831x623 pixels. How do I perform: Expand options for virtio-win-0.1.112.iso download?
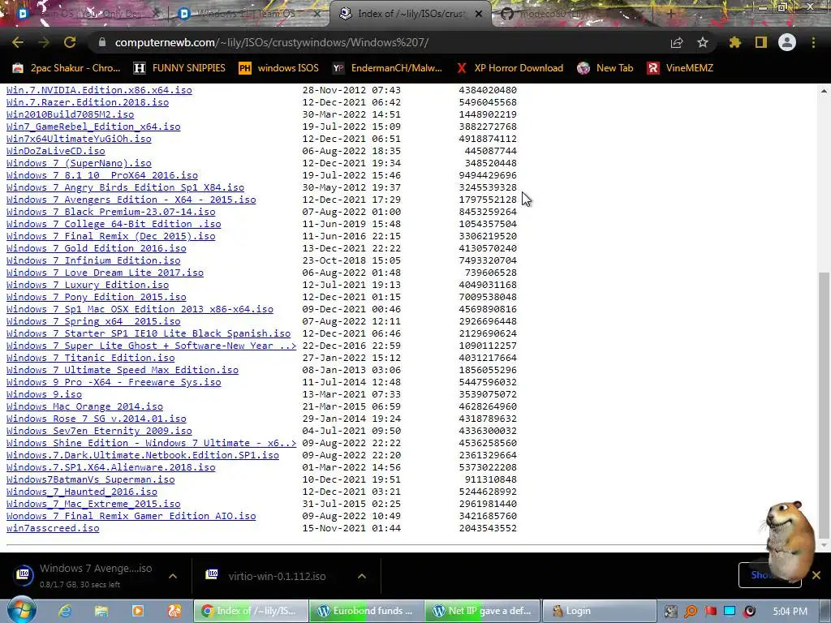(x=361, y=576)
